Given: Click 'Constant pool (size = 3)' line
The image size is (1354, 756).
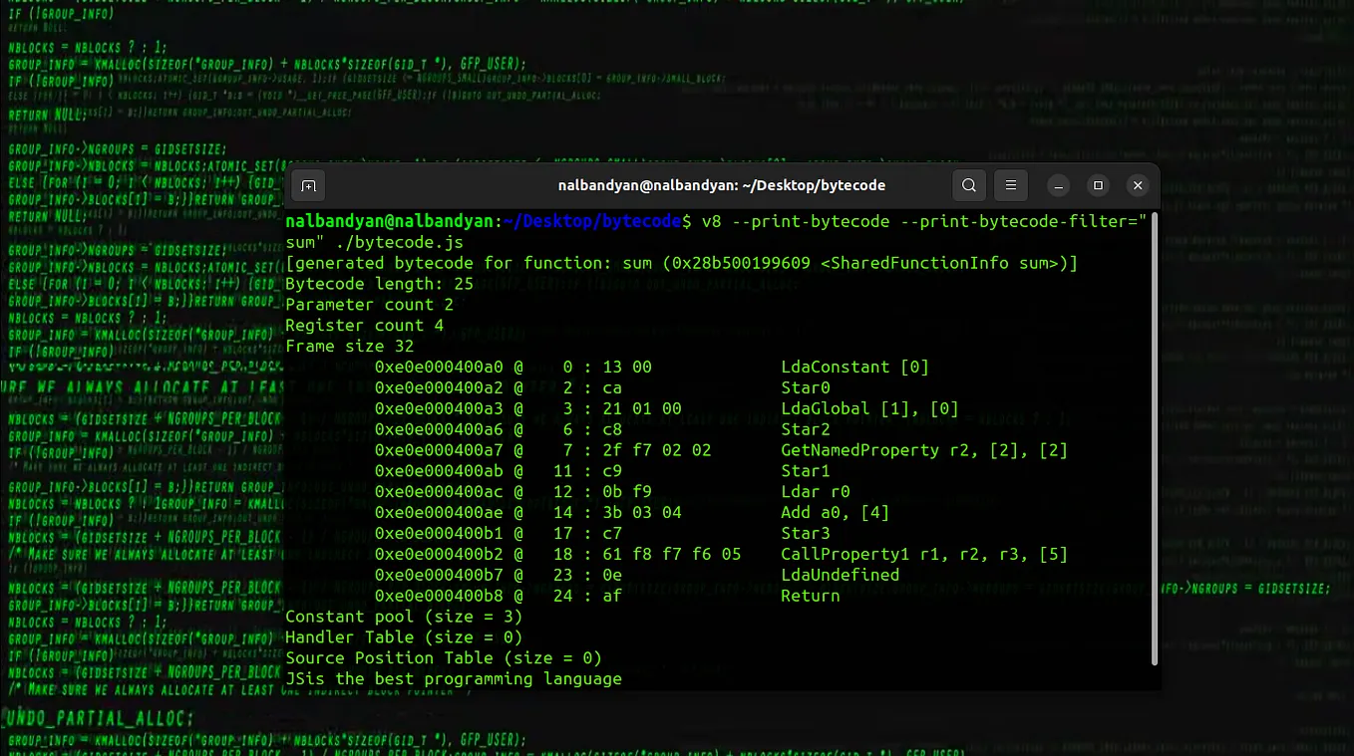Looking at the screenshot, I should (404, 617).
